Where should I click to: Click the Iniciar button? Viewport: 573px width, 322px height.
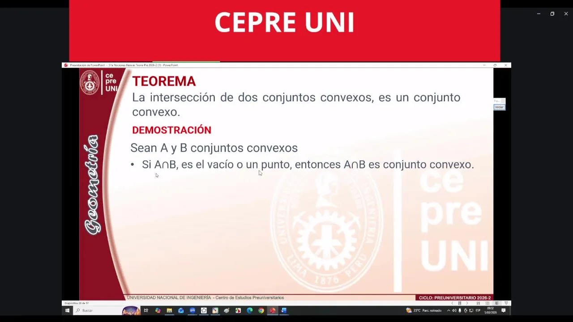pos(499,107)
